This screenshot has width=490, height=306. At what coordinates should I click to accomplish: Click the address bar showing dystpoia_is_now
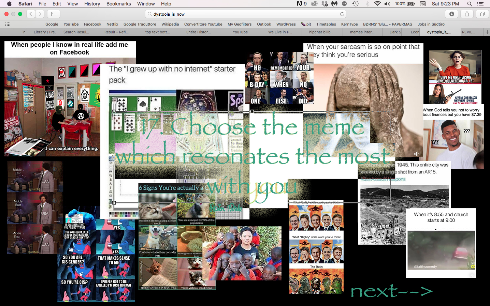245,14
